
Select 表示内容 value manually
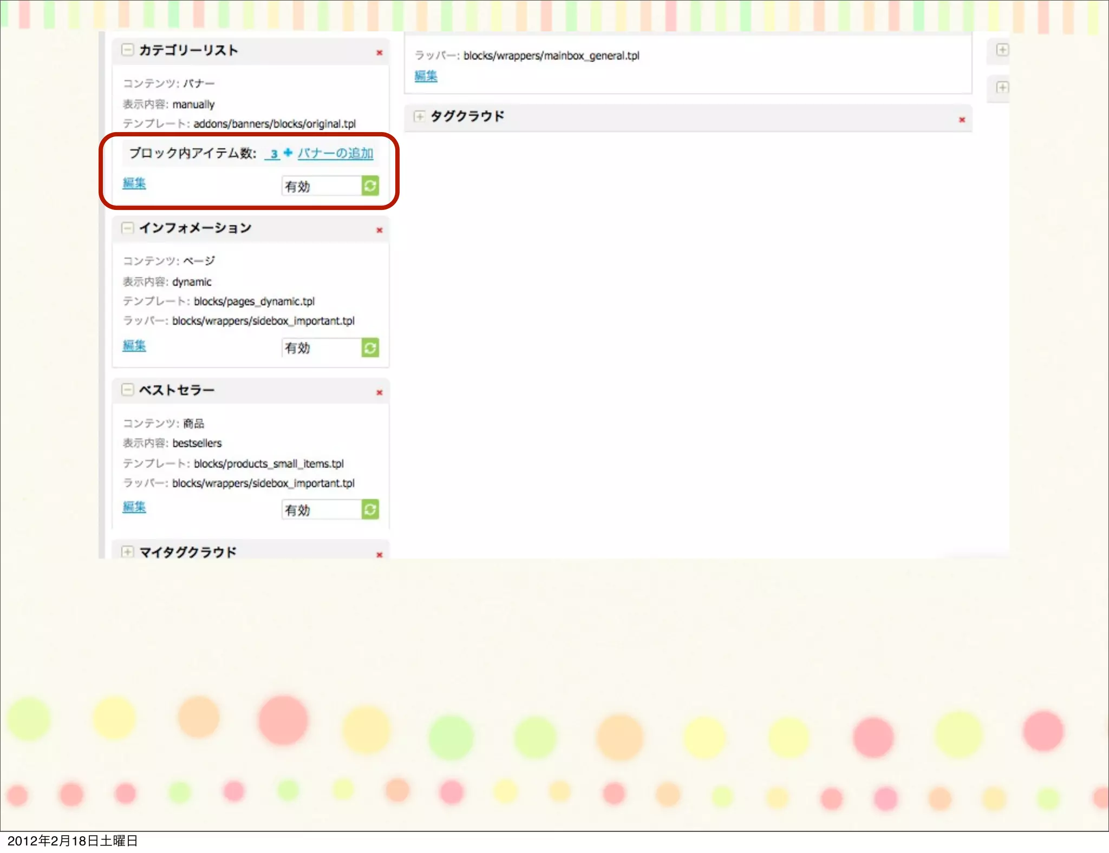click(x=194, y=104)
